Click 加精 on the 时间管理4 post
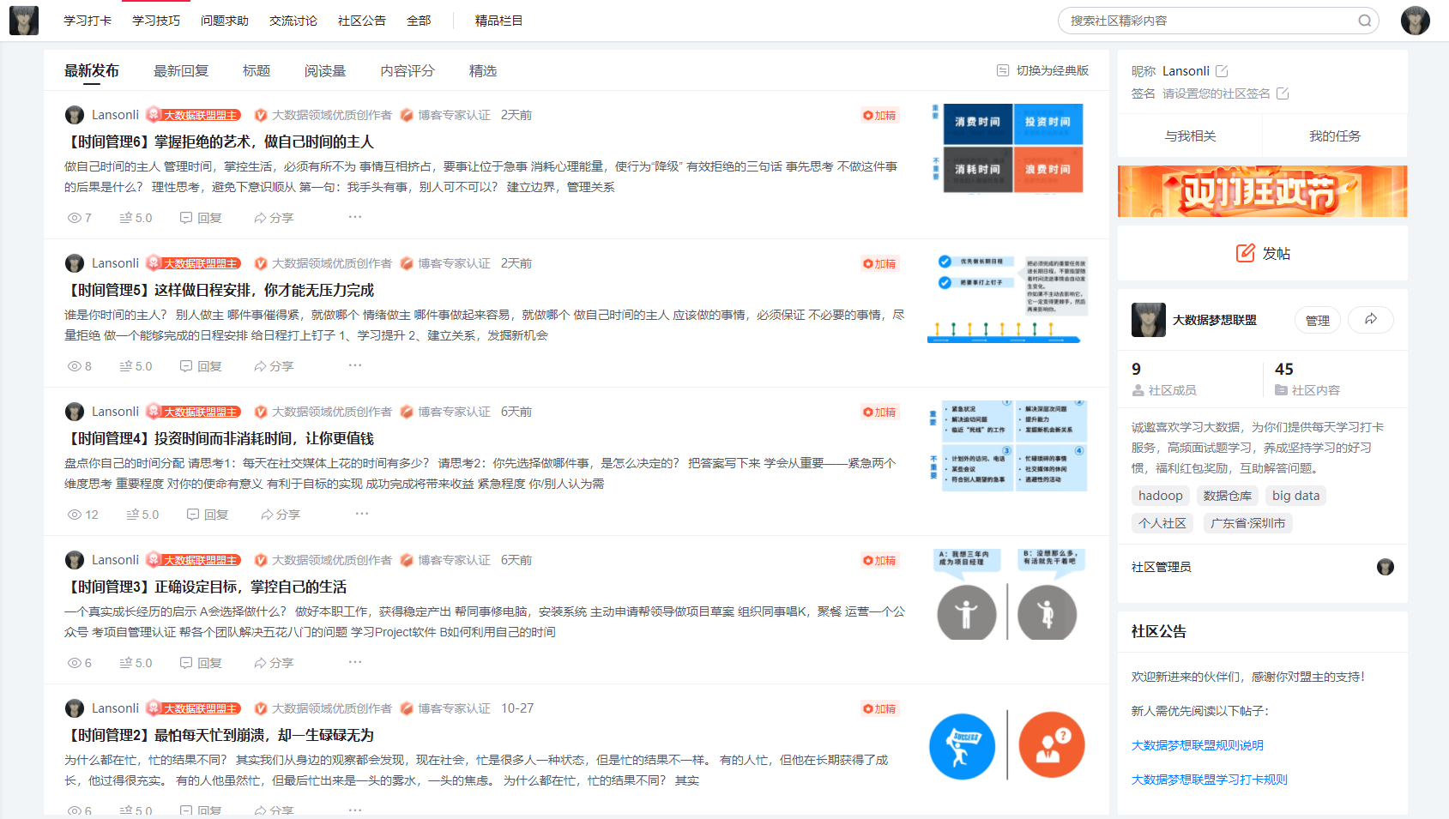 click(879, 412)
